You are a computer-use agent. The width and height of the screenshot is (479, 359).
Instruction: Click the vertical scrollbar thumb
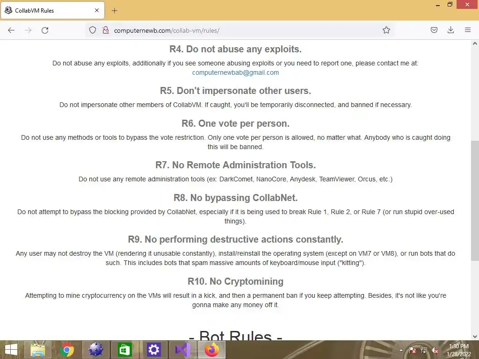coord(475,201)
